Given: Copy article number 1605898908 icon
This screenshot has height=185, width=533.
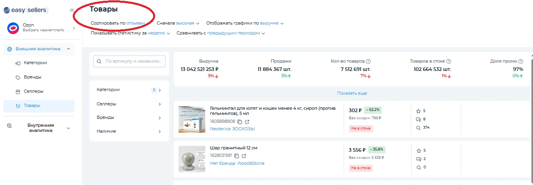Looking at the screenshot, I should pos(240,122).
